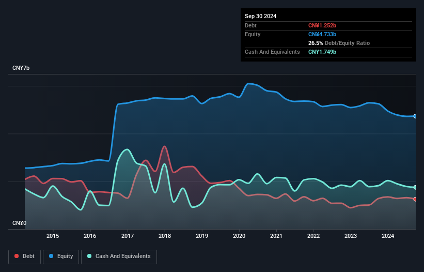Toggle the Cash And Equivalents legend button

(x=119, y=256)
